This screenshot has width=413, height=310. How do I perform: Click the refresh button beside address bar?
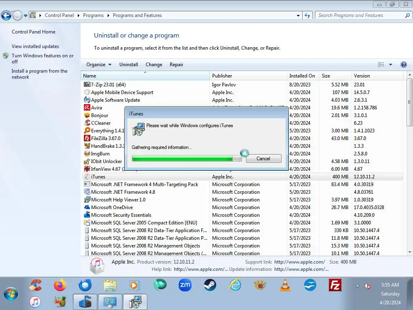pos(307,15)
